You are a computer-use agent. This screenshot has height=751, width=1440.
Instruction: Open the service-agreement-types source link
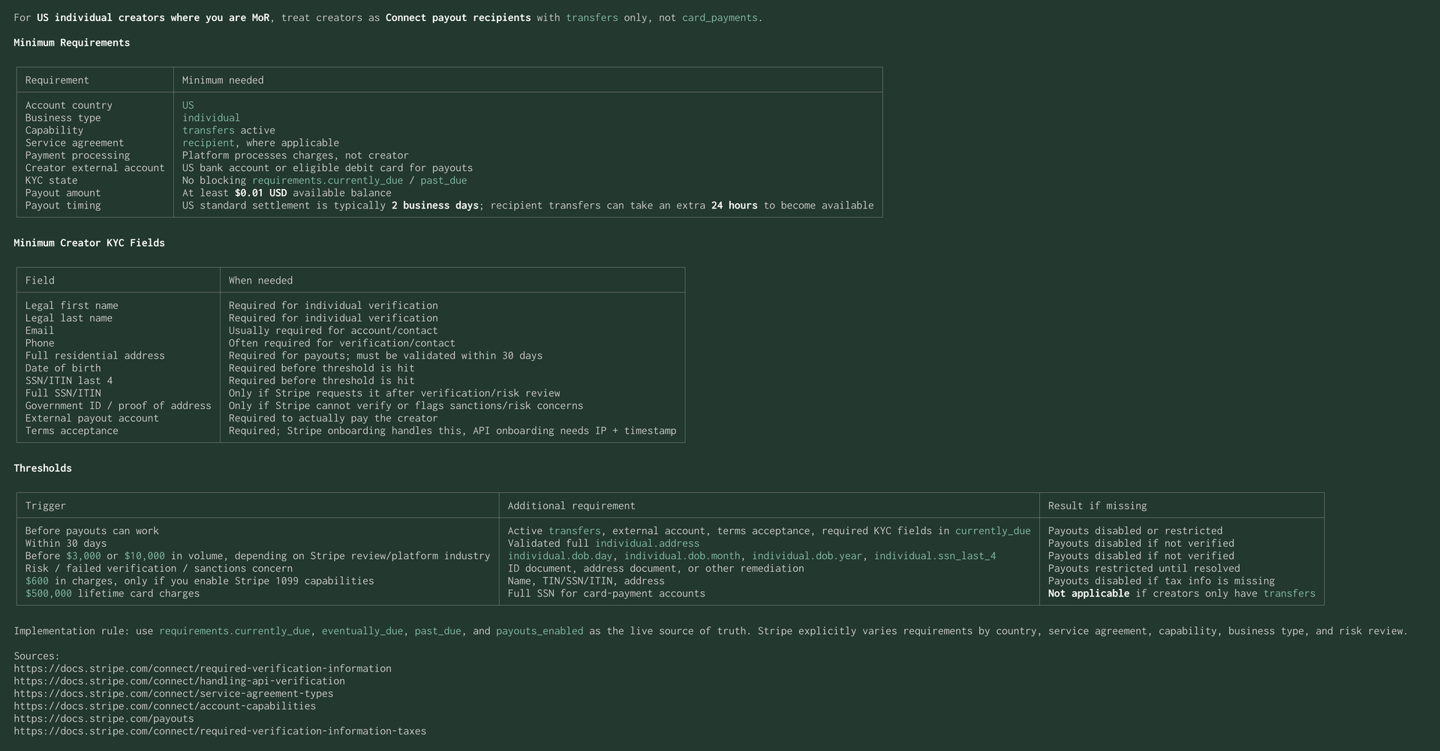coord(173,693)
